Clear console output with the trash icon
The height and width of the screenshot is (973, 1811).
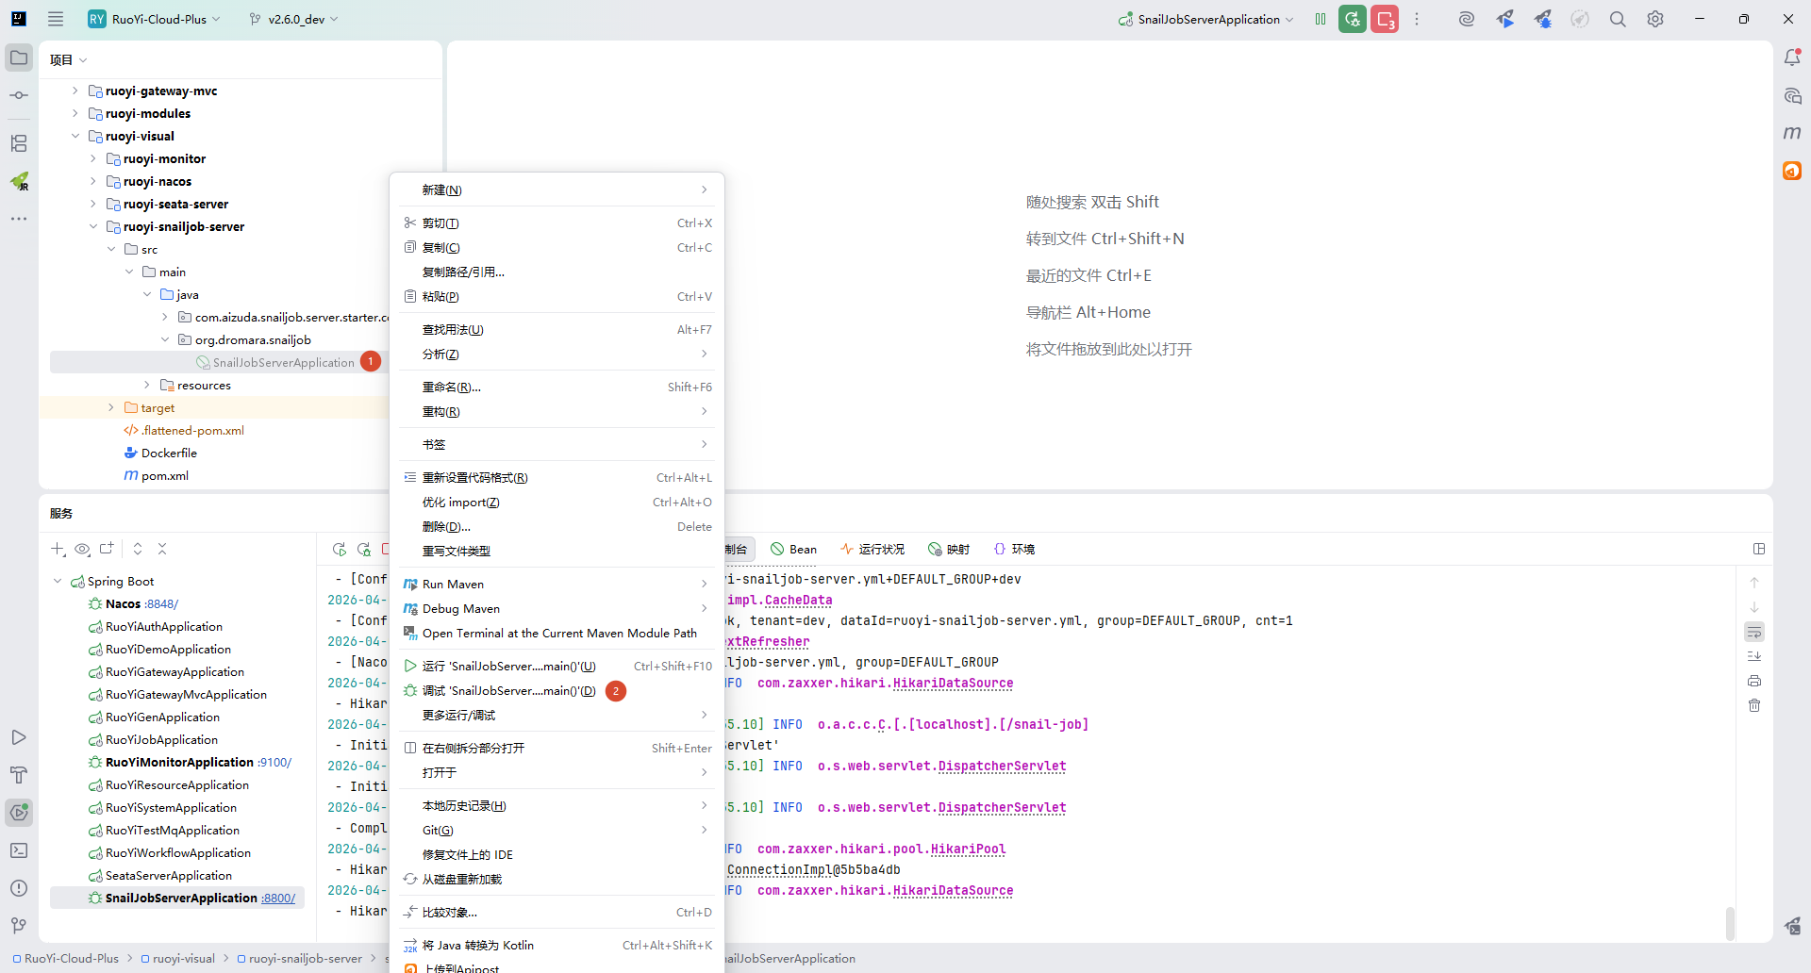tap(1754, 705)
